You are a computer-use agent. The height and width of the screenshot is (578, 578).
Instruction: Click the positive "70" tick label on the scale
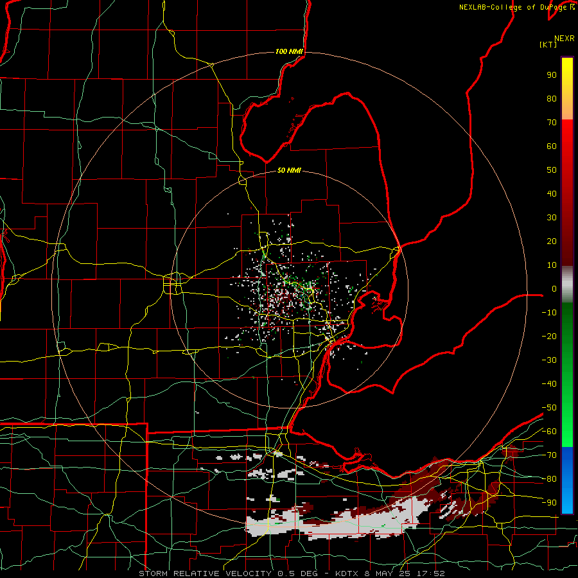(552, 123)
